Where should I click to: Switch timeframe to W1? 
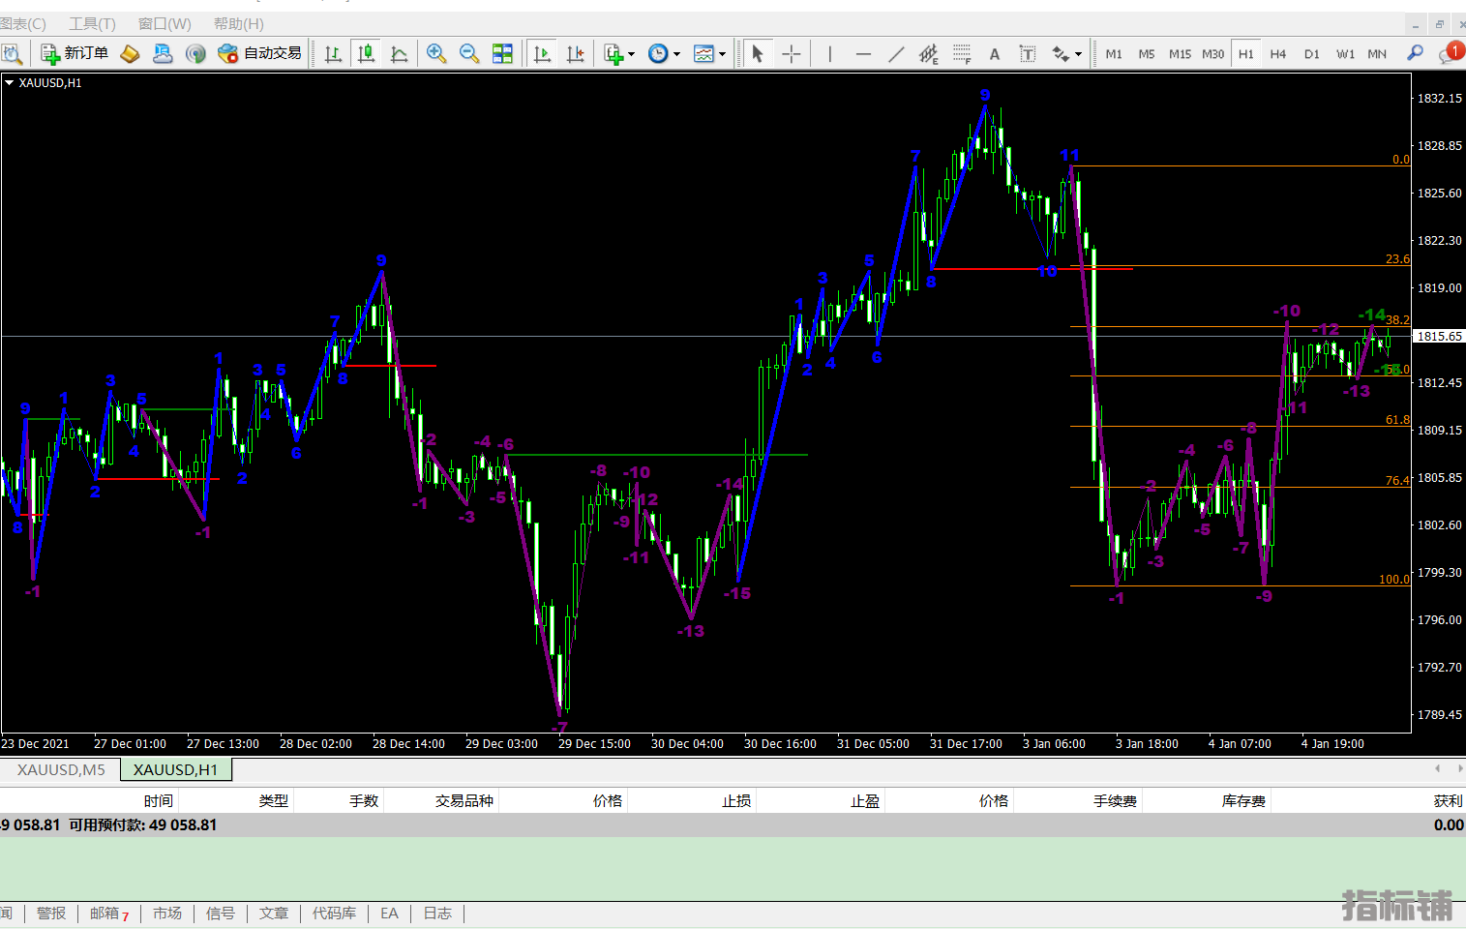[1345, 53]
